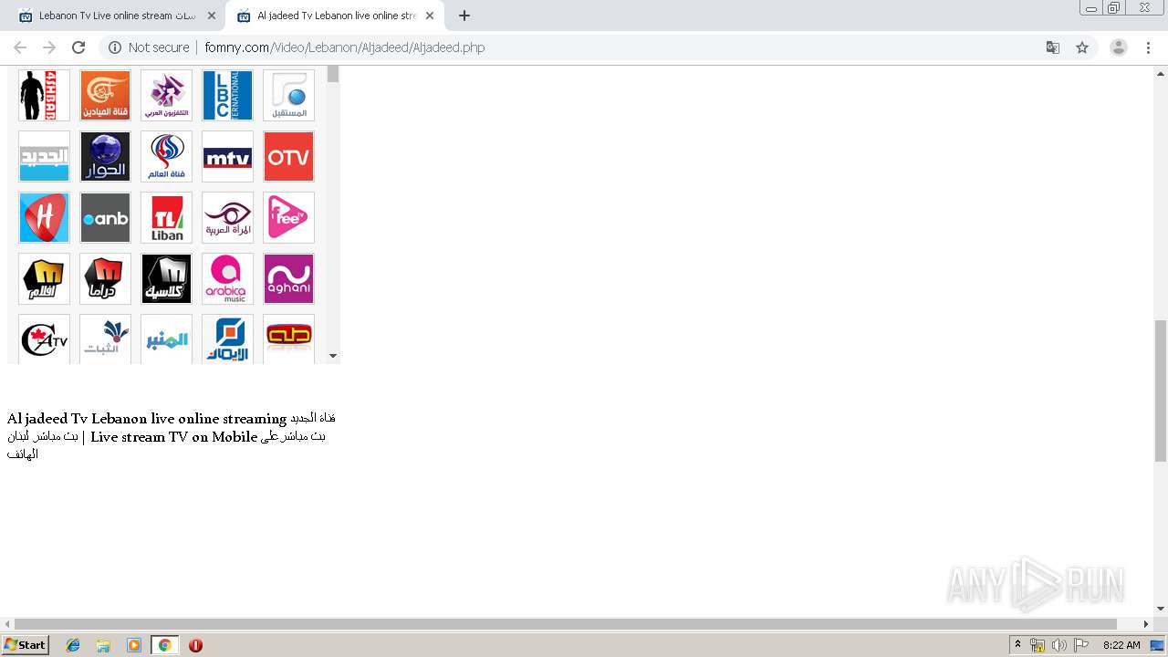Viewport: 1168px width, 657px height.
Task: Open the Al Iman channel logo
Action: [x=227, y=339]
